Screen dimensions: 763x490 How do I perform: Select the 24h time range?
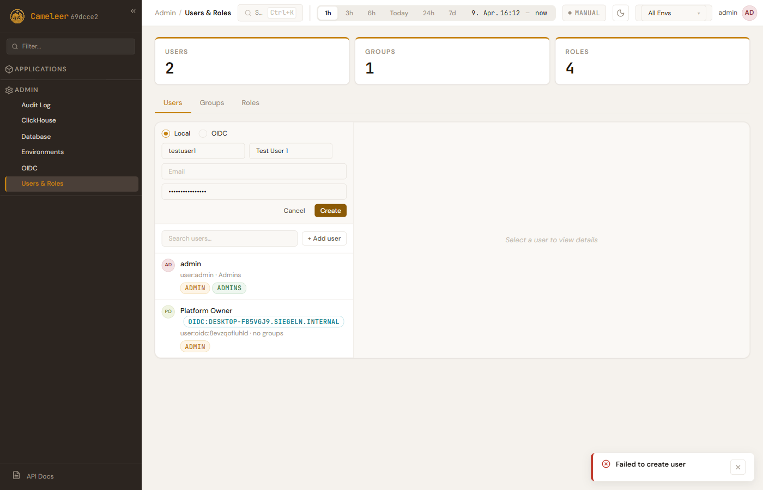pos(428,13)
